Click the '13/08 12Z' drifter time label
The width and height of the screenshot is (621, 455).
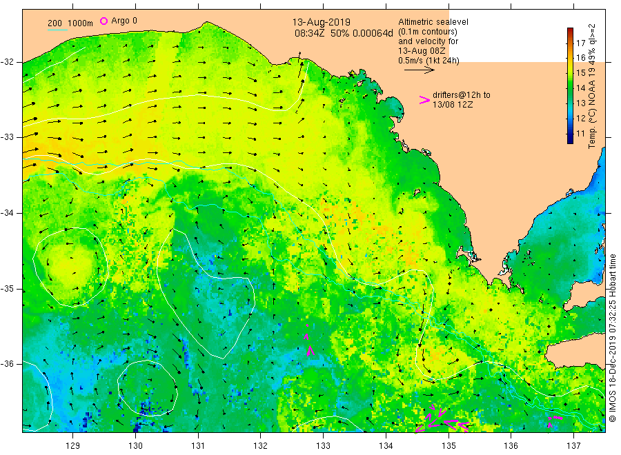pos(452,105)
